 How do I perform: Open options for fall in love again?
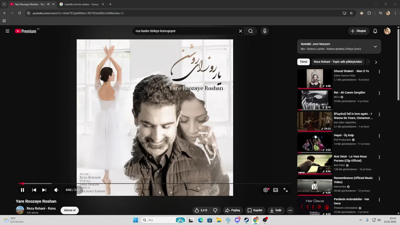click(379, 114)
